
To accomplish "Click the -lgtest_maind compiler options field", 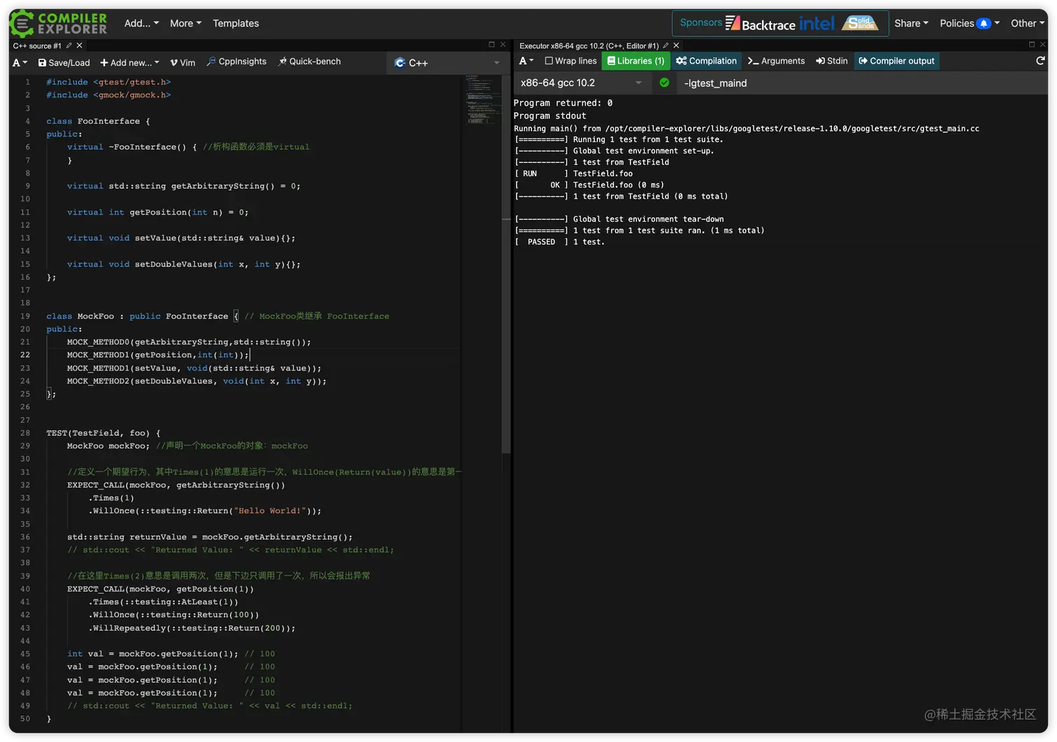I will pyautogui.click(x=863, y=83).
